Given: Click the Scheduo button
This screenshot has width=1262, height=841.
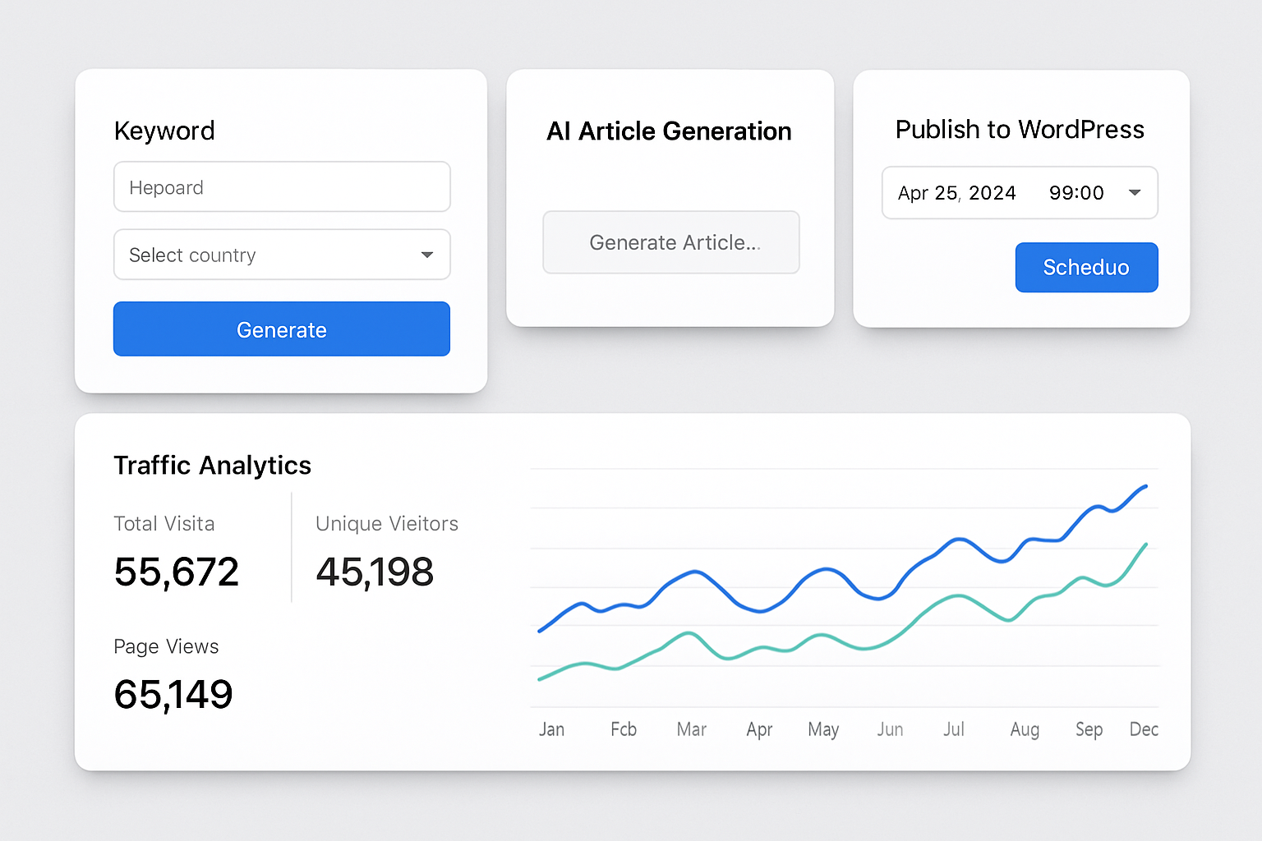Looking at the screenshot, I should click(x=1086, y=268).
